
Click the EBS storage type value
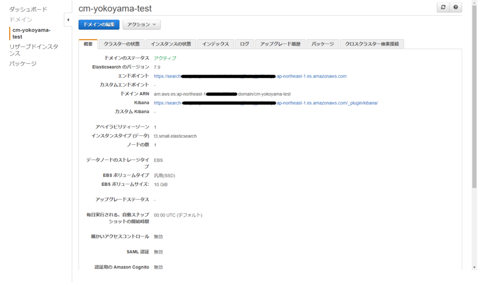coord(158,160)
